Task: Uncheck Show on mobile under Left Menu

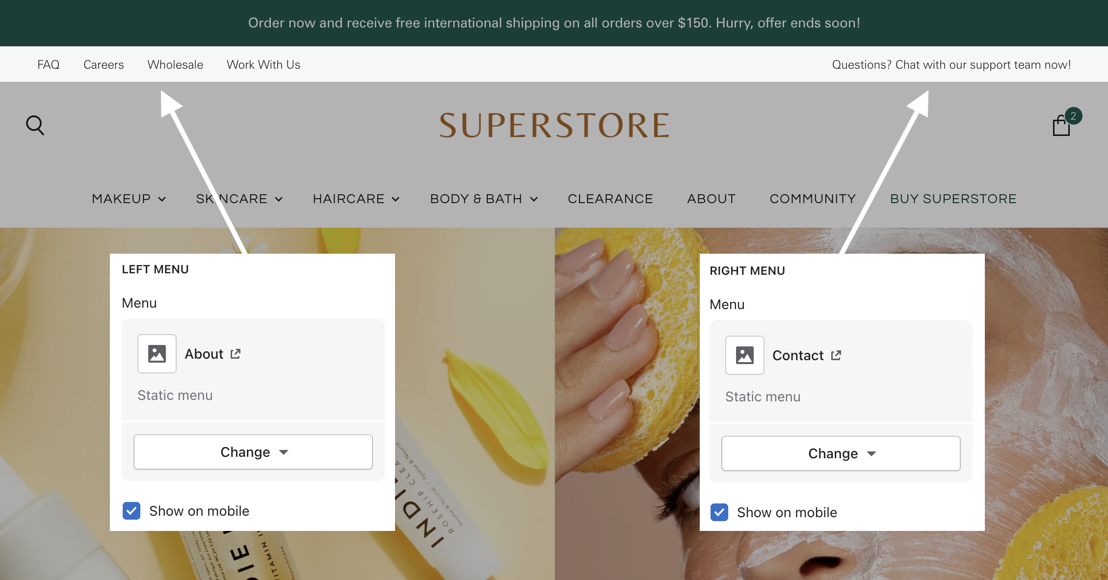Action: [x=132, y=511]
